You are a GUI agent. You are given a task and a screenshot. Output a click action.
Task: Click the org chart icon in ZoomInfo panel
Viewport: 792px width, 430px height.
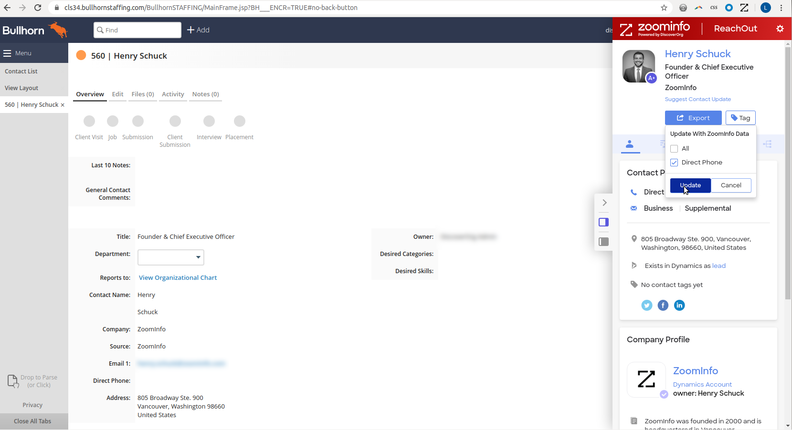[767, 144]
